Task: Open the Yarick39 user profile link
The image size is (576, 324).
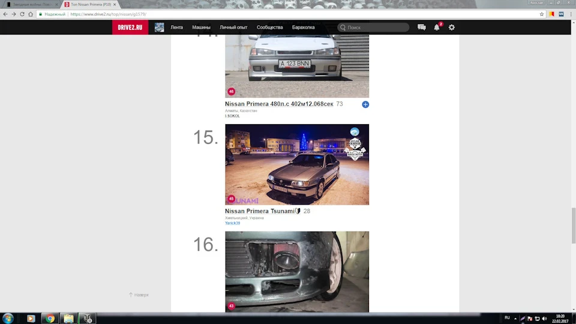Action: click(x=233, y=223)
